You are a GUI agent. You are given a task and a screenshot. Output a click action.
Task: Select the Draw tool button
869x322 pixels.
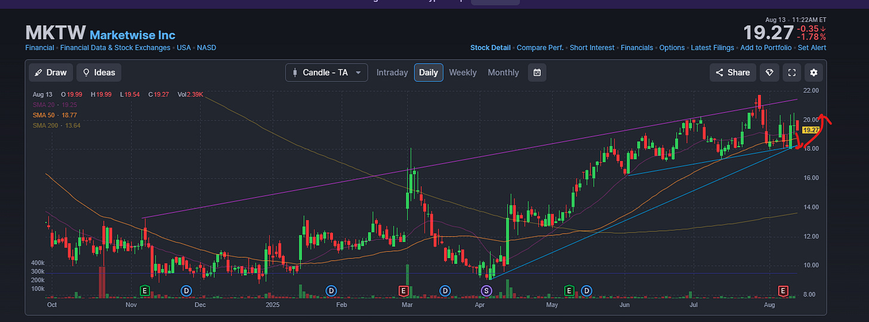coord(51,73)
